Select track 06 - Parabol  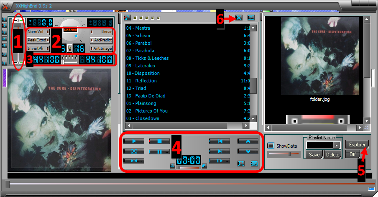(x=187, y=43)
